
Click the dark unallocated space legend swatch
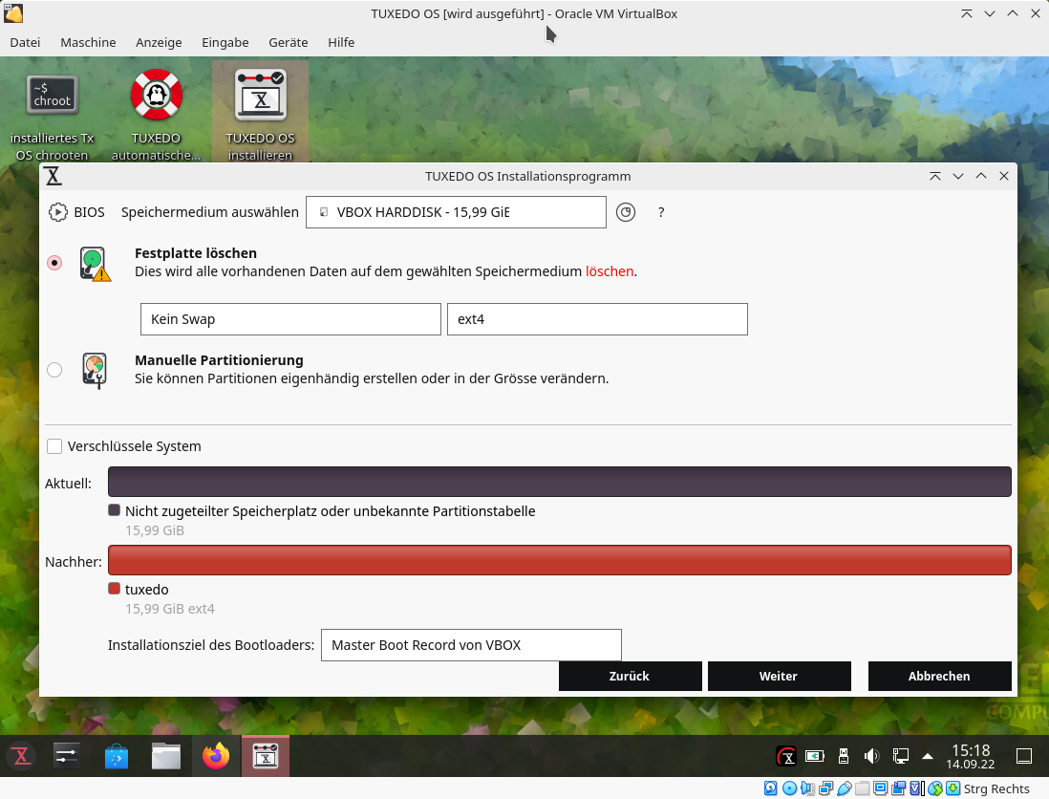(x=114, y=510)
